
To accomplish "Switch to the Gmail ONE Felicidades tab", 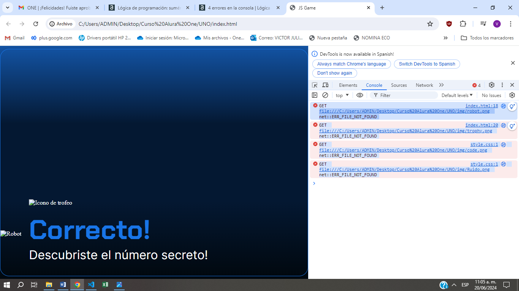I will click(59, 8).
